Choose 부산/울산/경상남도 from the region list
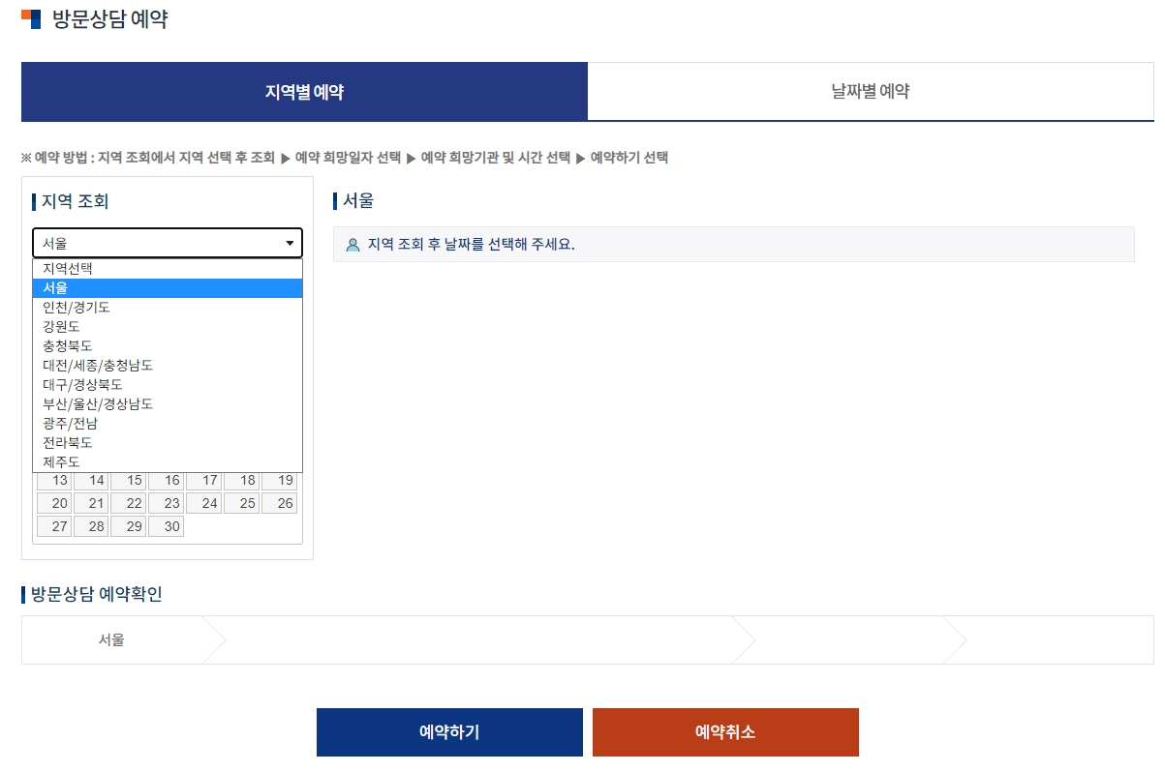This screenshot has width=1165, height=772. click(168, 404)
